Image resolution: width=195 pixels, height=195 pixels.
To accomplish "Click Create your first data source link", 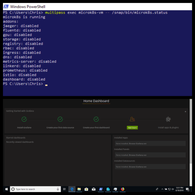I will [60, 128].
